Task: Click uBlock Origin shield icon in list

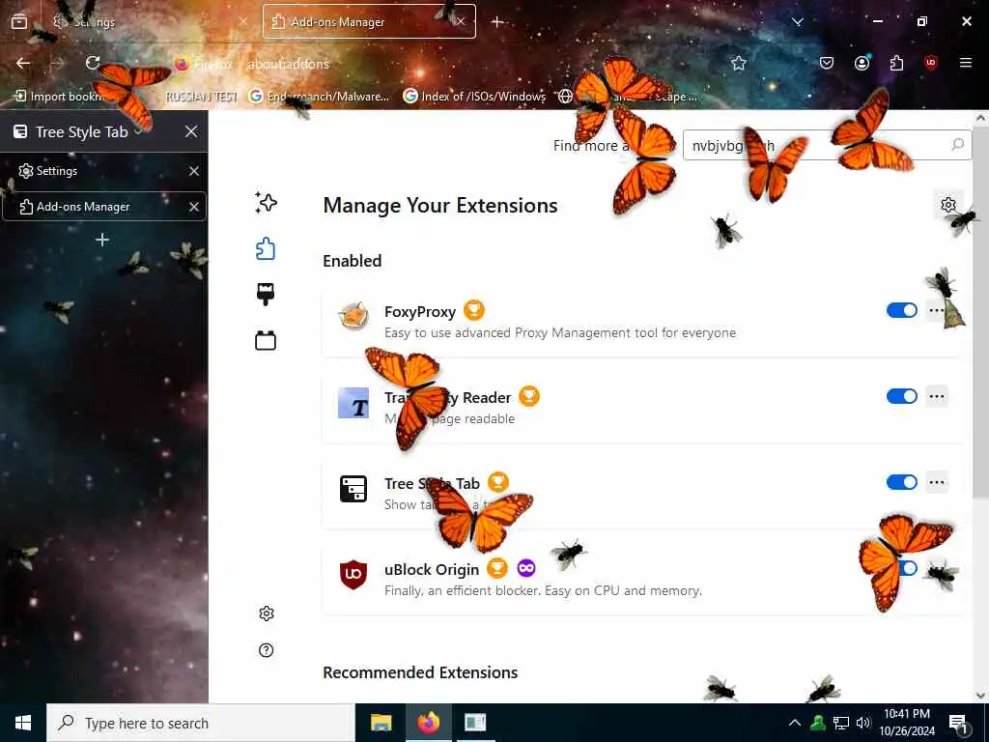Action: pos(353,574)
